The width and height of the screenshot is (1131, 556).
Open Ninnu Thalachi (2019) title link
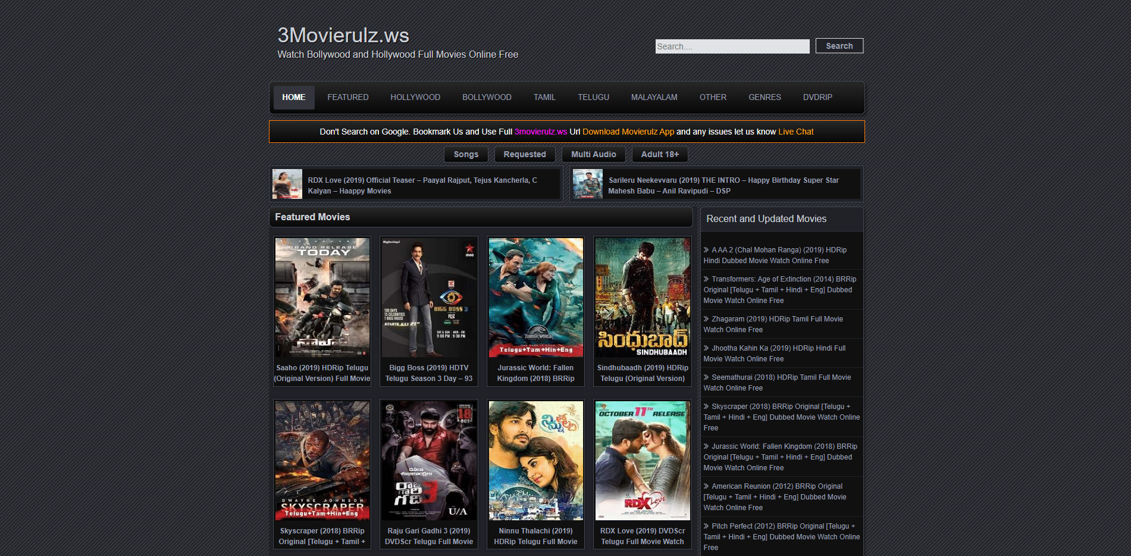click(536, 536)
